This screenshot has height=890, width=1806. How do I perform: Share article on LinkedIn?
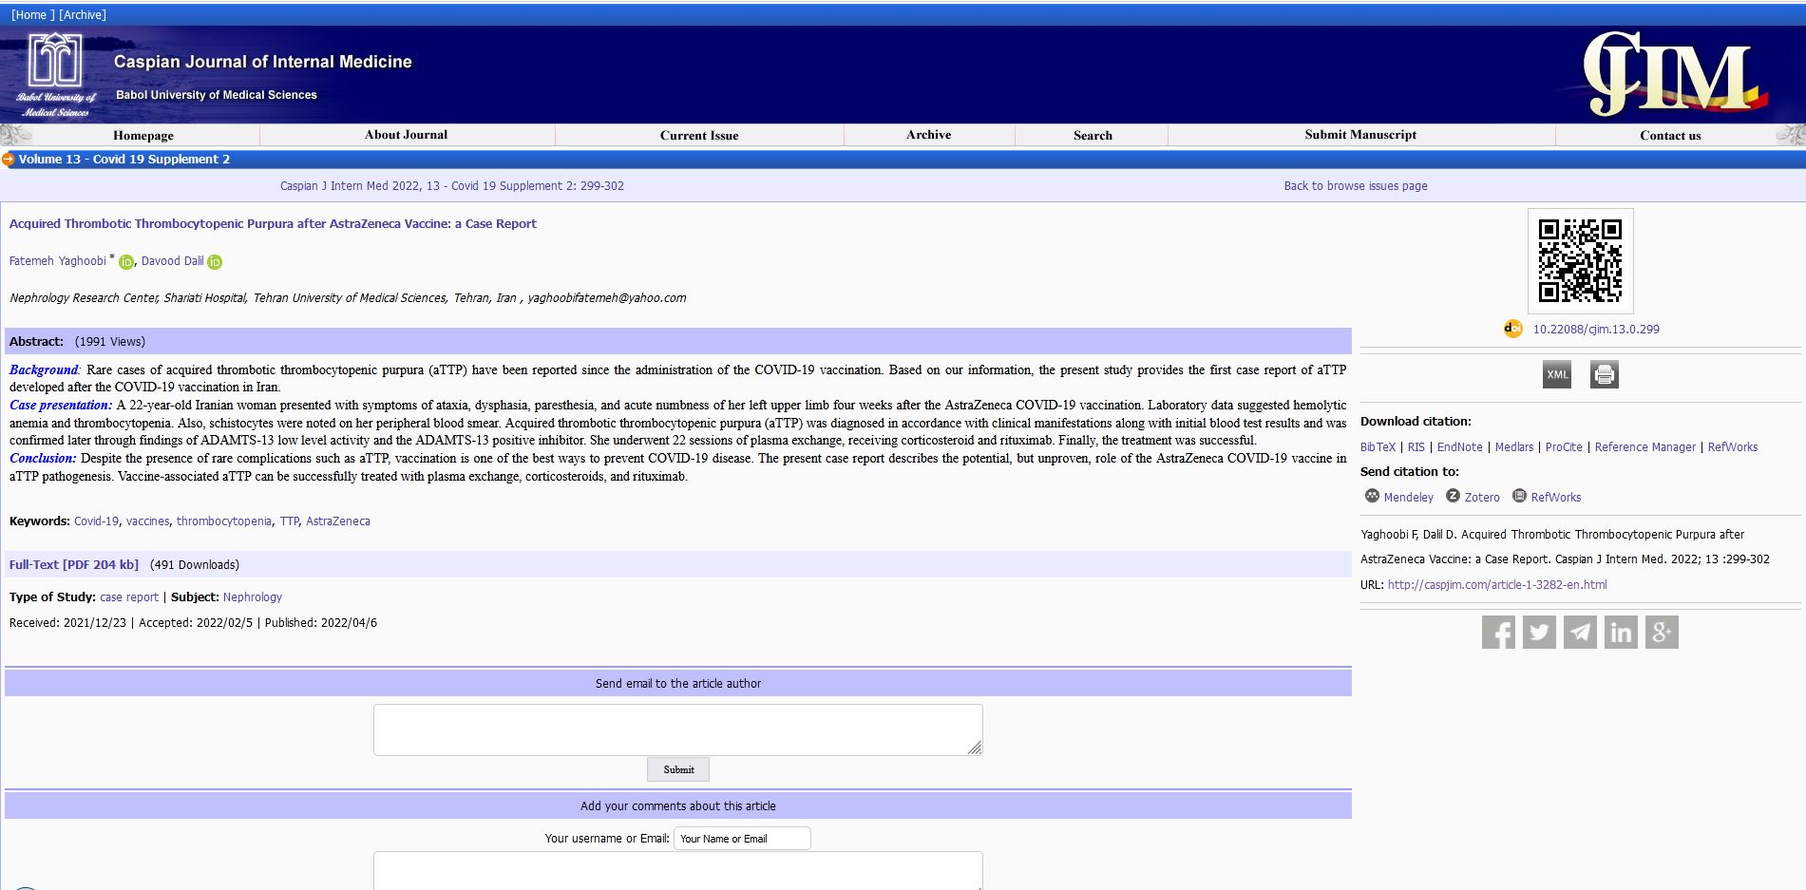click(x=1621, y=633)
